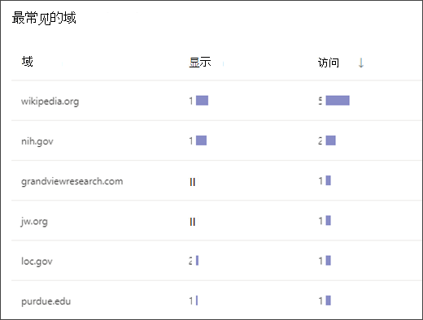Viewport: 423px width, 320px height.
Task: Click nih.gov's 显示 bar
Action: [201, 141]
